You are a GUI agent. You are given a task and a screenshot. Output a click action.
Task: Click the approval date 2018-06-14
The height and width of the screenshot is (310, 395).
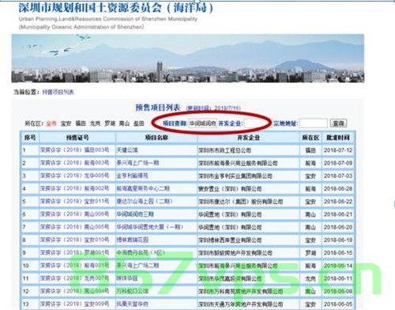338,266
